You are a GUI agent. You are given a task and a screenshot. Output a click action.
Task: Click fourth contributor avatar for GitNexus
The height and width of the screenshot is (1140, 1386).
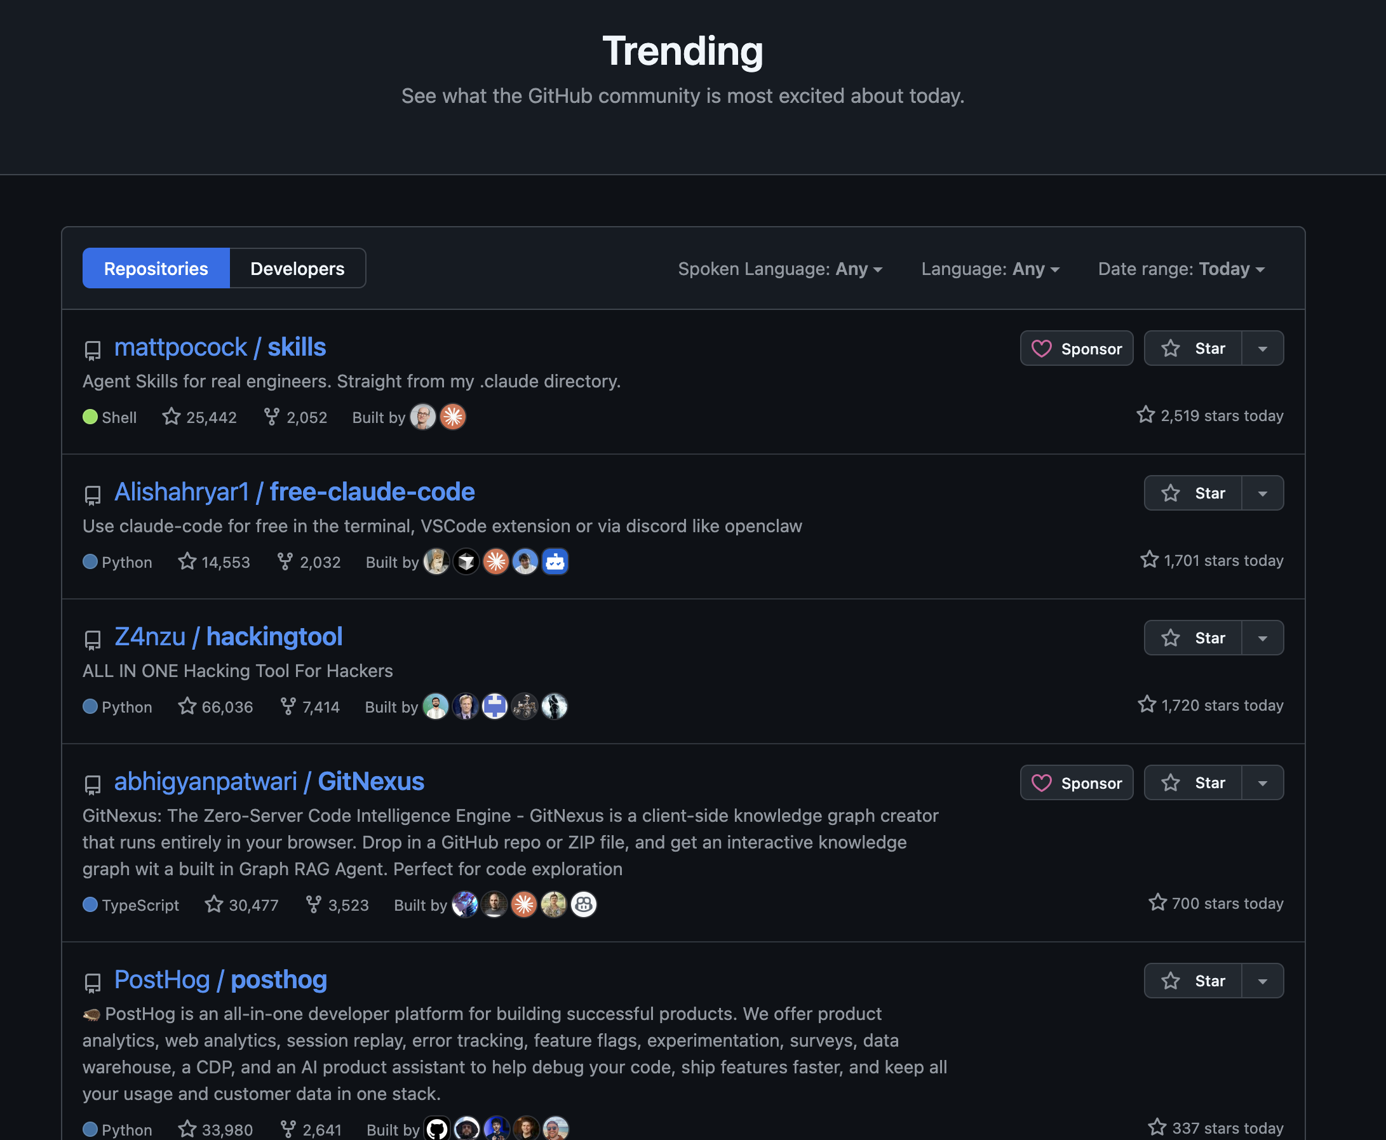tap(554, 905)
